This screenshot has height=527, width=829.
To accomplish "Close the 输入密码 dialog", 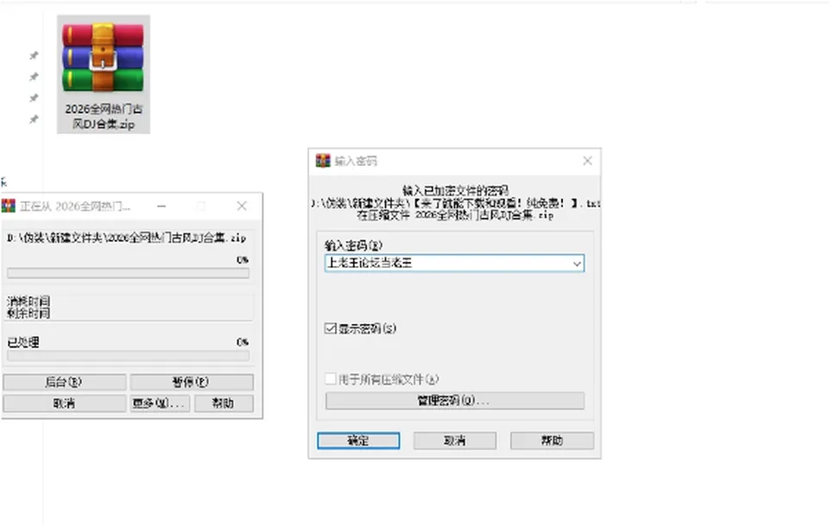I will coord(587,161).
